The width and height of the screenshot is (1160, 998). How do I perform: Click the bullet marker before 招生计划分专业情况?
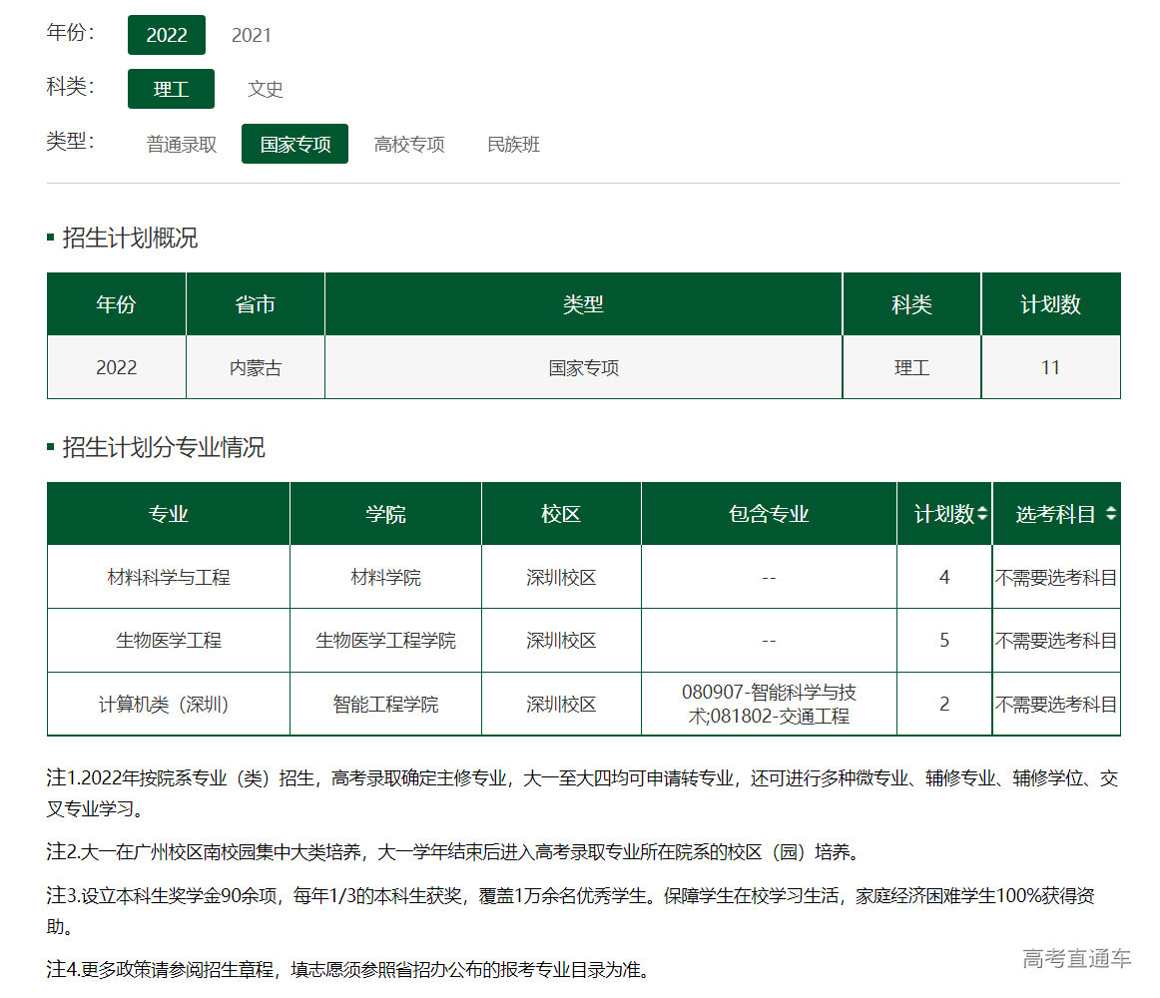50,448
